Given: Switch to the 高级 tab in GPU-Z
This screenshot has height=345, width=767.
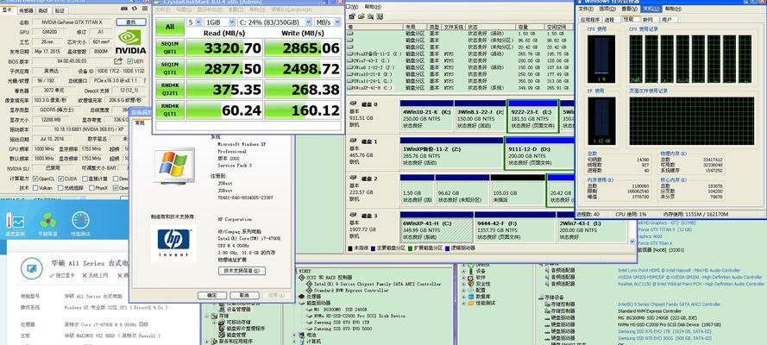Looking at the screenshot, I should [x=42, y=10].
